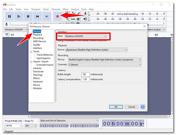Select the Multi-Tool asterisk icon
The height and width of the screenshot is (135, 176).
coord(78,19)
